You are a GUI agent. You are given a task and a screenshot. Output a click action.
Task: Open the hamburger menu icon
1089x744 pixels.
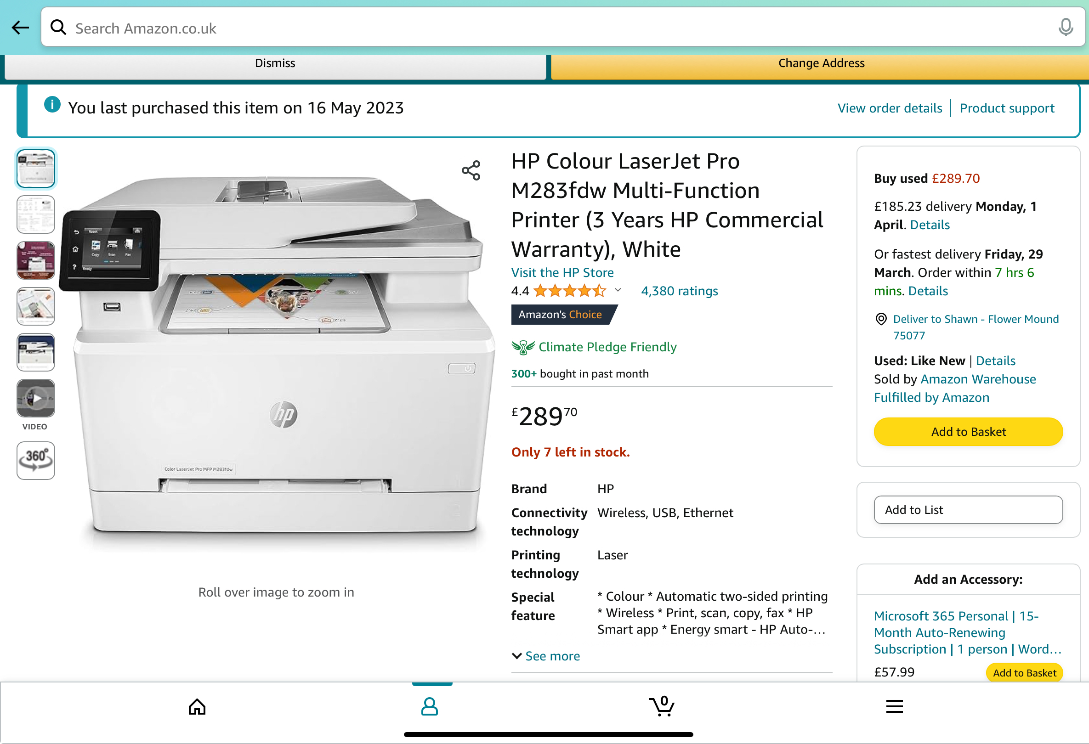click(x=895, y=707)
